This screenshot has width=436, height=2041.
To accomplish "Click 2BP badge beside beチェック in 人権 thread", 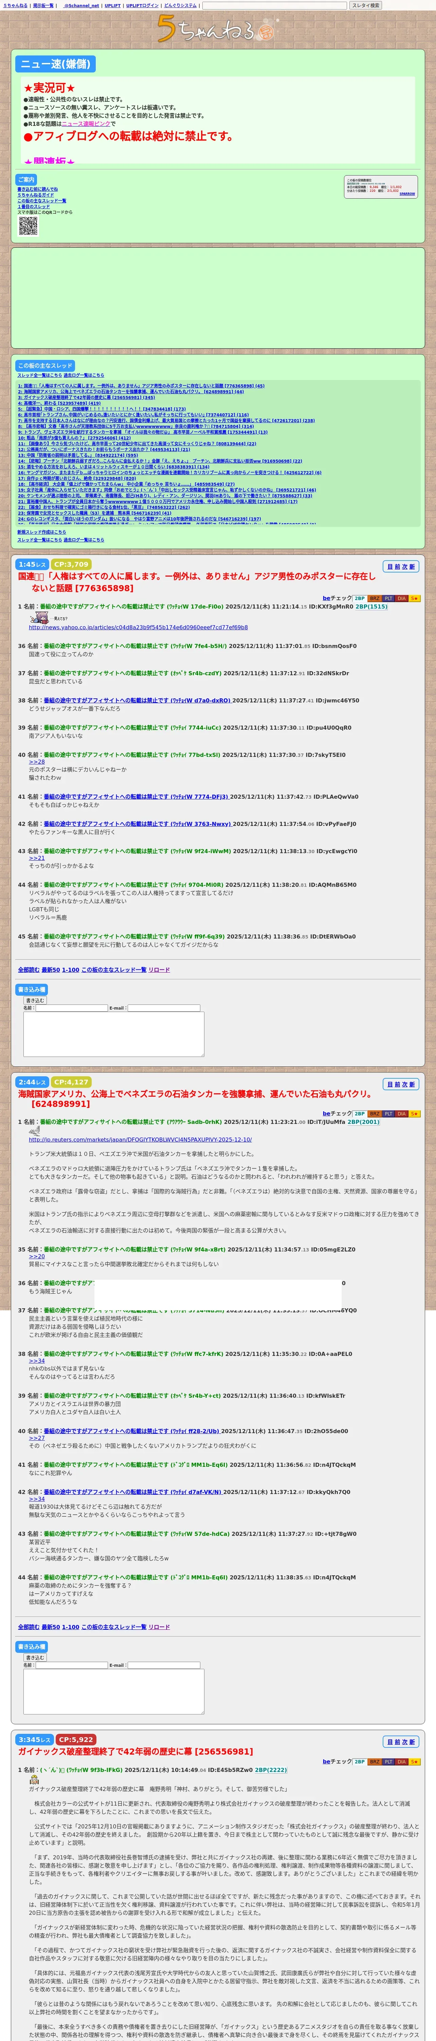I will pyautogui.click(x=359, y=598).
